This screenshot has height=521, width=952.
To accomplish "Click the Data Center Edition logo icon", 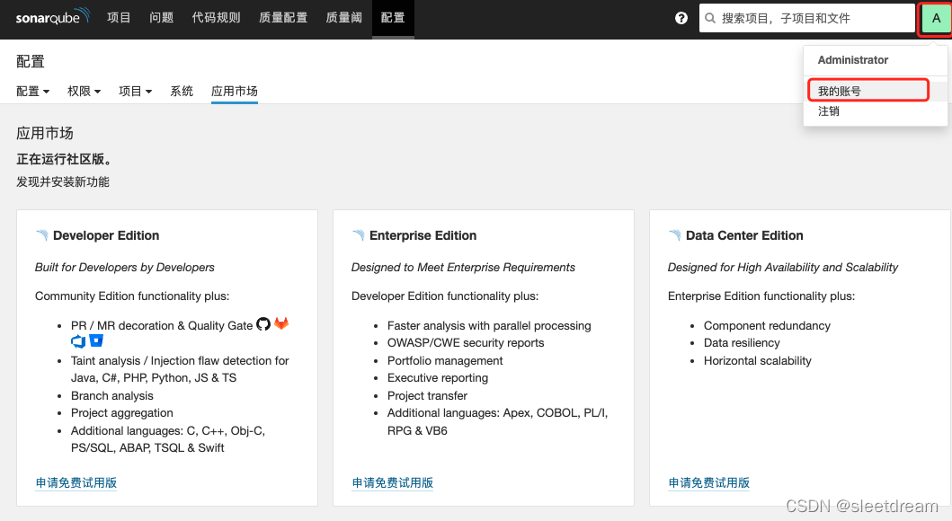I will [x=674, y=235].
